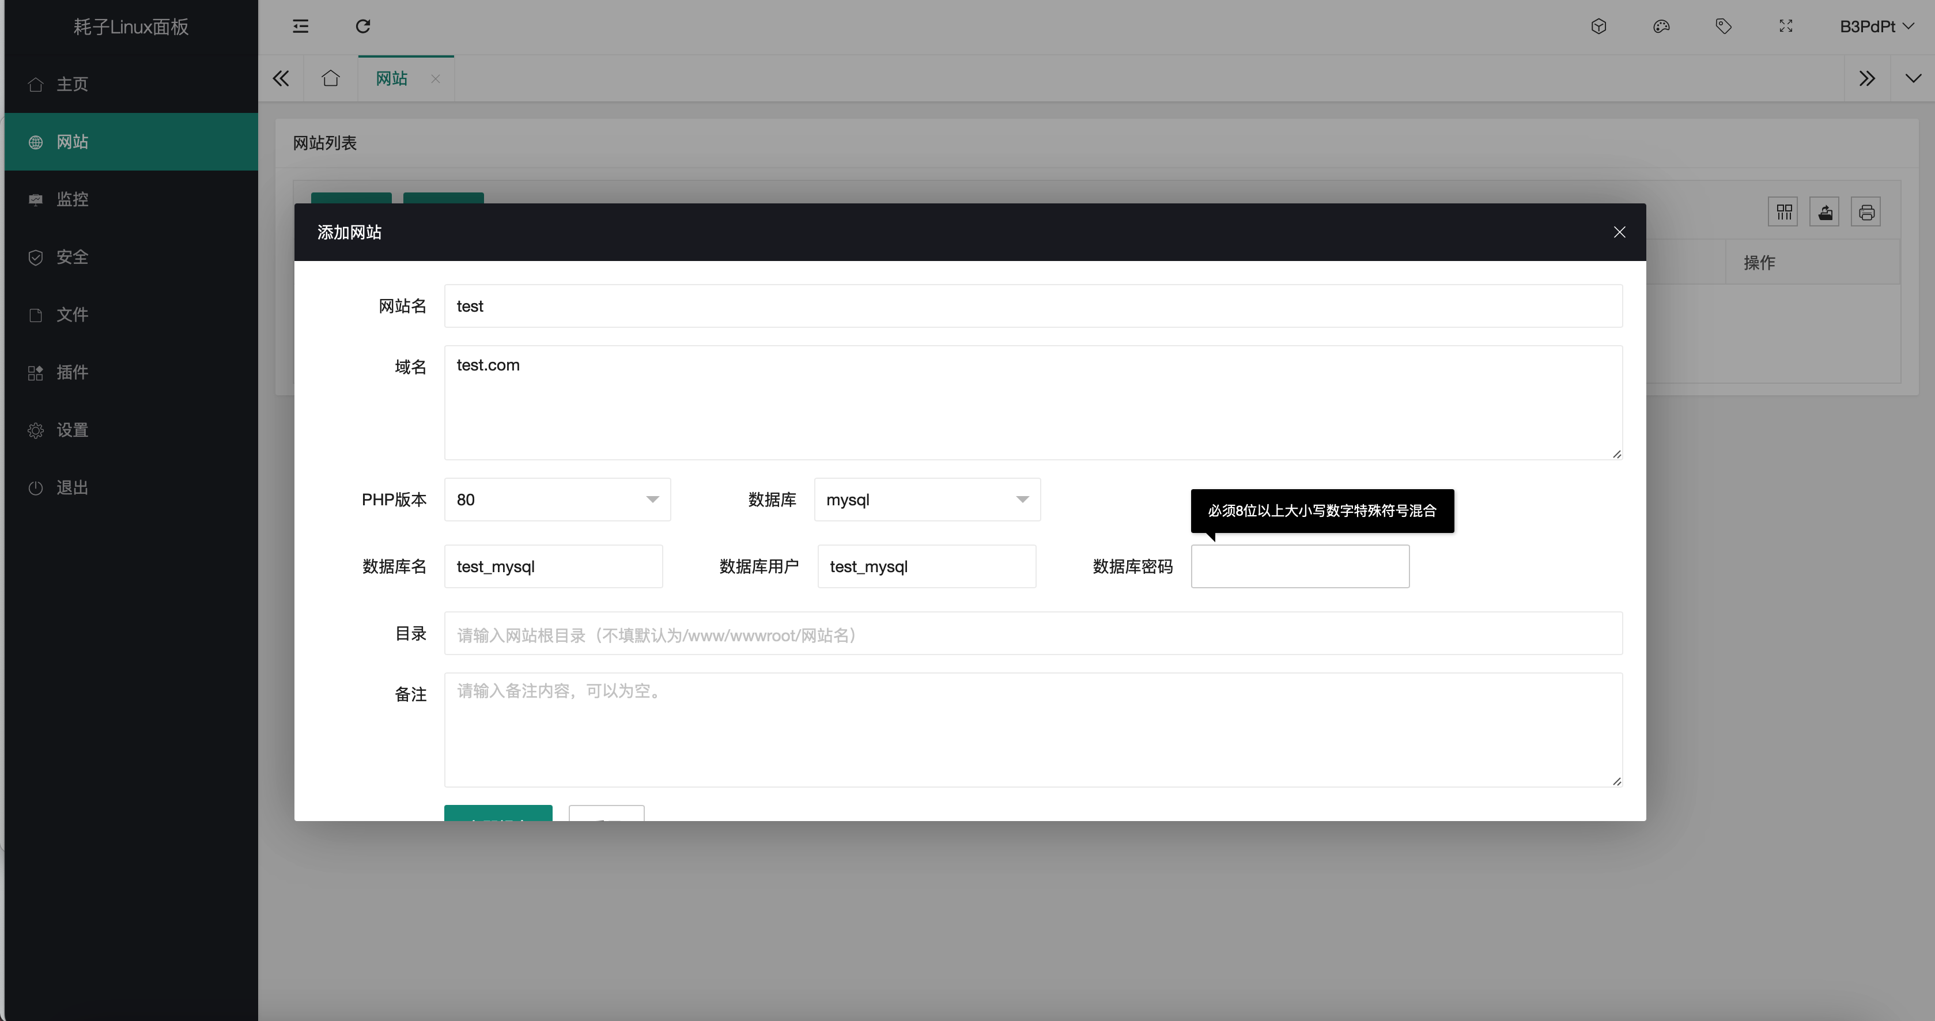The height and width of the screenshot is (1021, 1935).
Task: Click the 耗子Linux面板 logo title
Action: tap(131, 27)
